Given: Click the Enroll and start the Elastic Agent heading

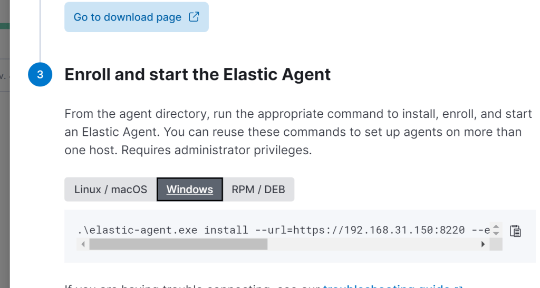Looking at the screenshot, I should click(x=198, y=75).
